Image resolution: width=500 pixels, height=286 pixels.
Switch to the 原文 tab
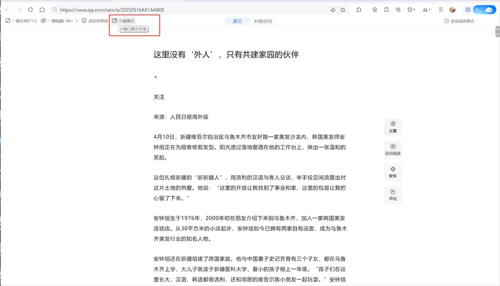coord(237,21)
